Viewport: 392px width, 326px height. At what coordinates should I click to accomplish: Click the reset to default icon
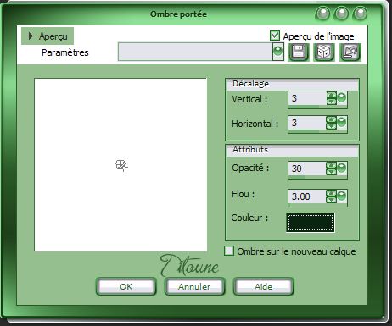point(350,52)
